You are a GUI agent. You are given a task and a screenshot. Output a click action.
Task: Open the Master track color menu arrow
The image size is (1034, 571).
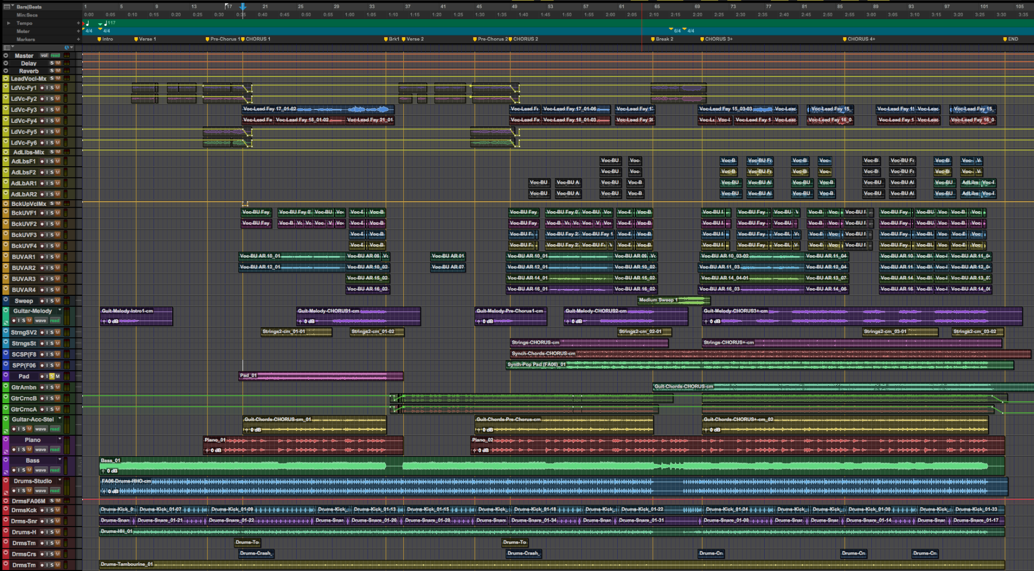(6, 56)
